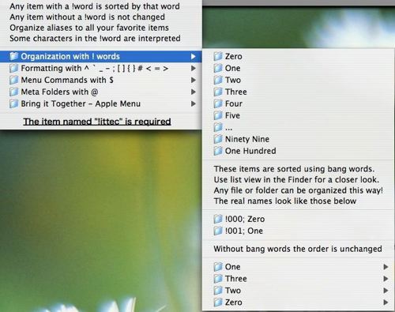Viewport: 395px width, 312px height.
Task: Click folder icon next to Ninety Nine
Action: click(218, 139)
